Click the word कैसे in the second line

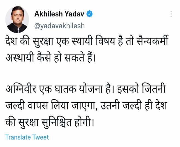44,57
